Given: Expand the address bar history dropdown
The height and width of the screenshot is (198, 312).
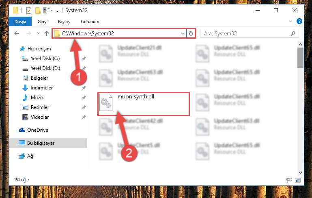Looking at the screenshot, I should [183, 33].
